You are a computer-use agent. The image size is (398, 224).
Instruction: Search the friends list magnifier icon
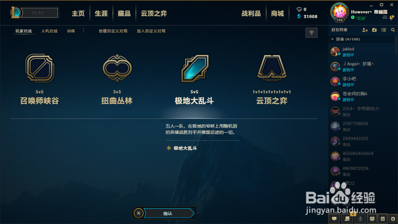(393, 30)
